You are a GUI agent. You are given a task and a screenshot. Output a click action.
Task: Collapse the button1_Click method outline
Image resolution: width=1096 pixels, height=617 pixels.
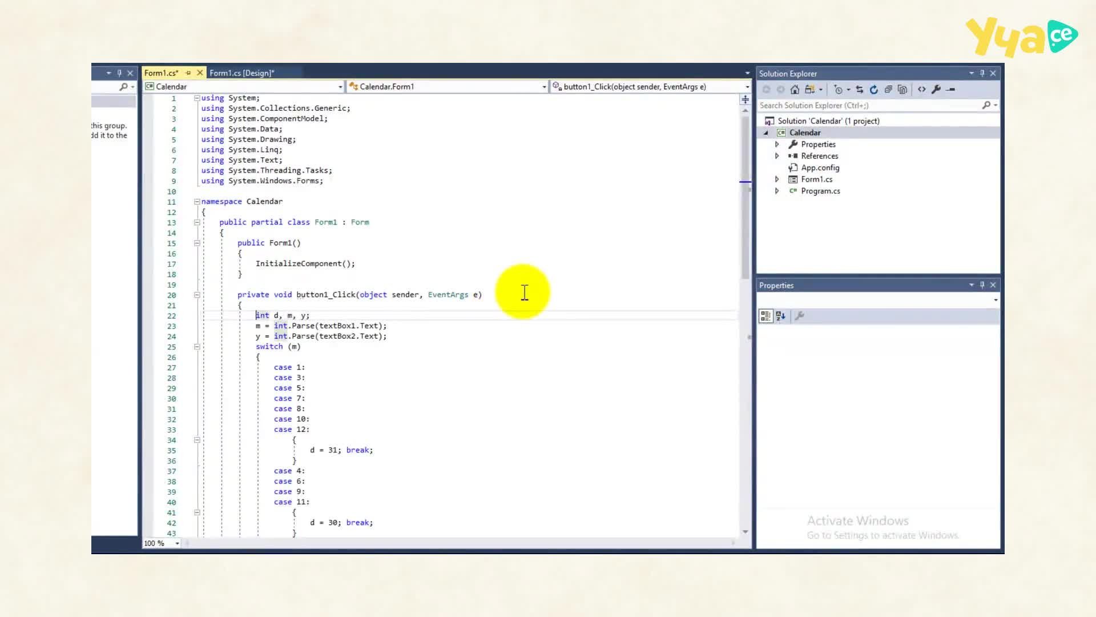tap(197, 295)
